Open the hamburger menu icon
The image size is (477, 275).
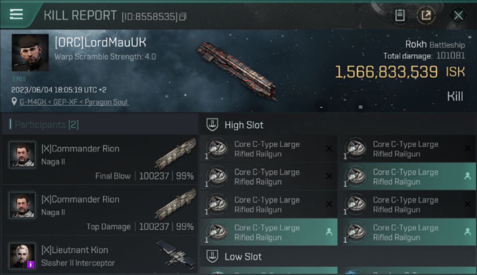(17, 14)
